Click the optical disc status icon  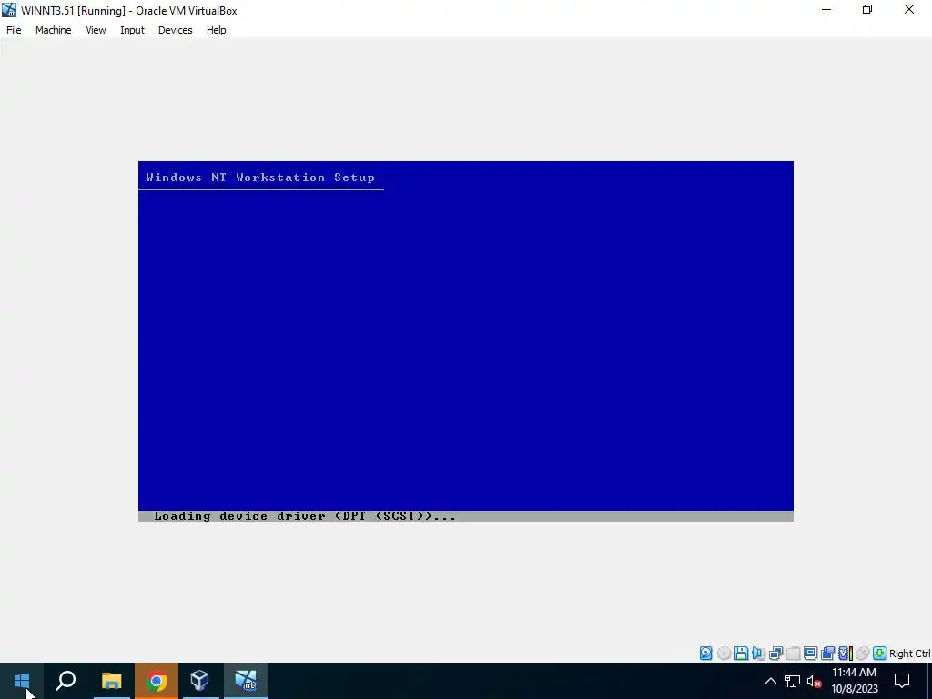point(724,653)
